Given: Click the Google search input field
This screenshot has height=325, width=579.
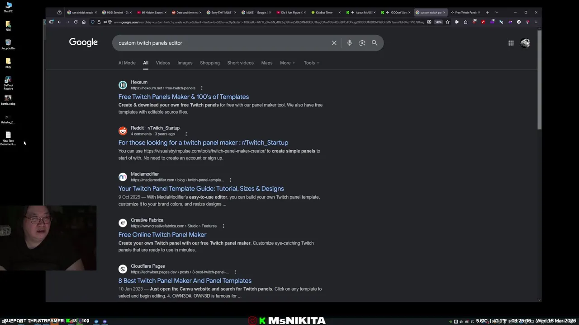Looking at the screenshot, I should click(x=222, y=43).
